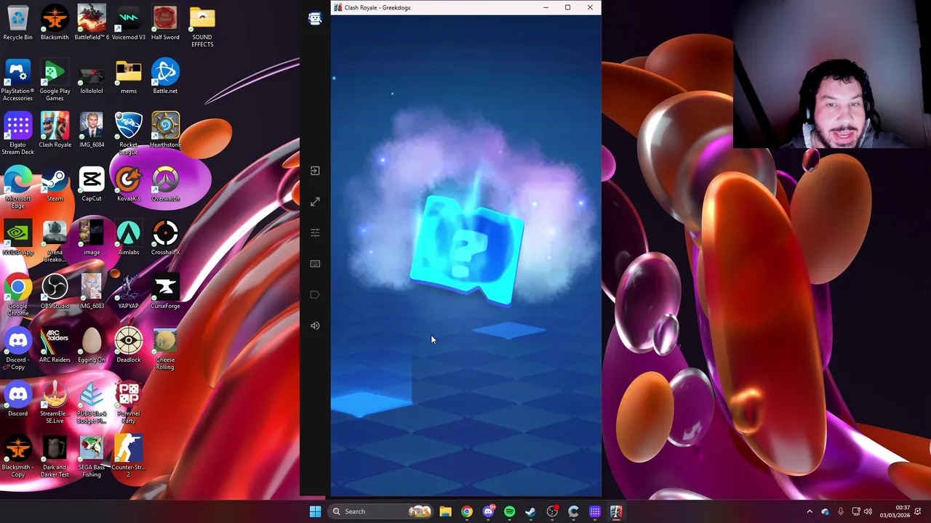Open Spotify from the taskbar
The height and width of the screenshot is (523, 931).
509,511
